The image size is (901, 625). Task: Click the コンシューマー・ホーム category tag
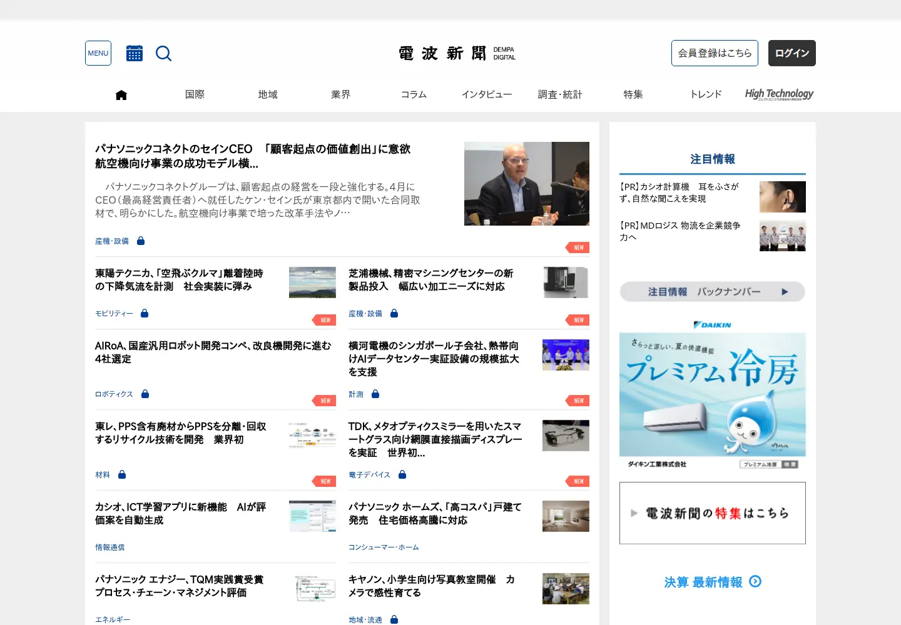[384, 547]
